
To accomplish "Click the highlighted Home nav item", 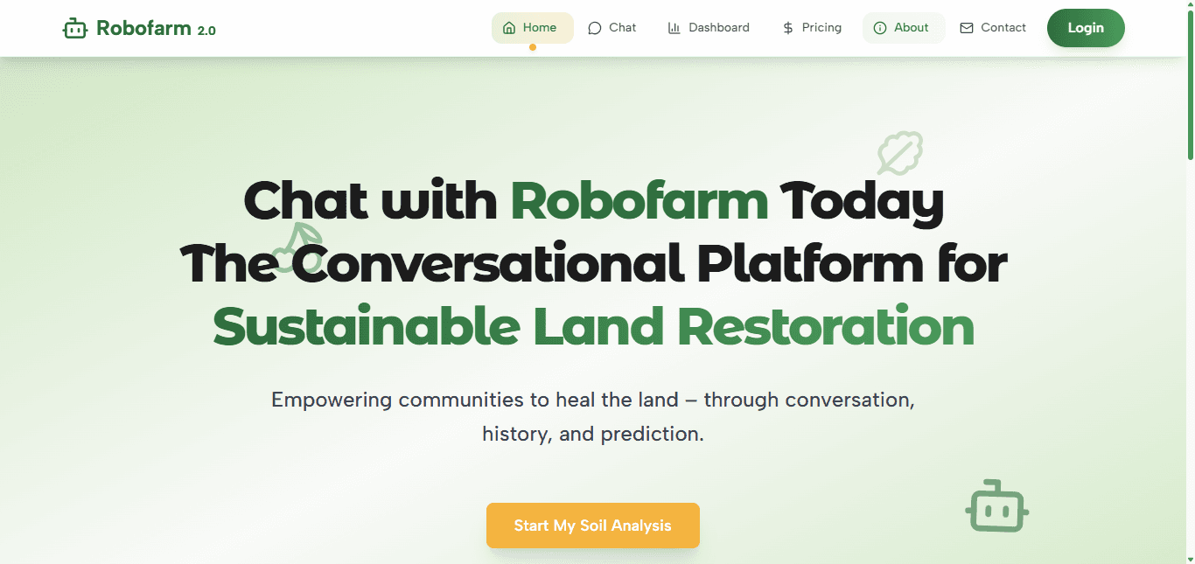I will pos(532,27).
